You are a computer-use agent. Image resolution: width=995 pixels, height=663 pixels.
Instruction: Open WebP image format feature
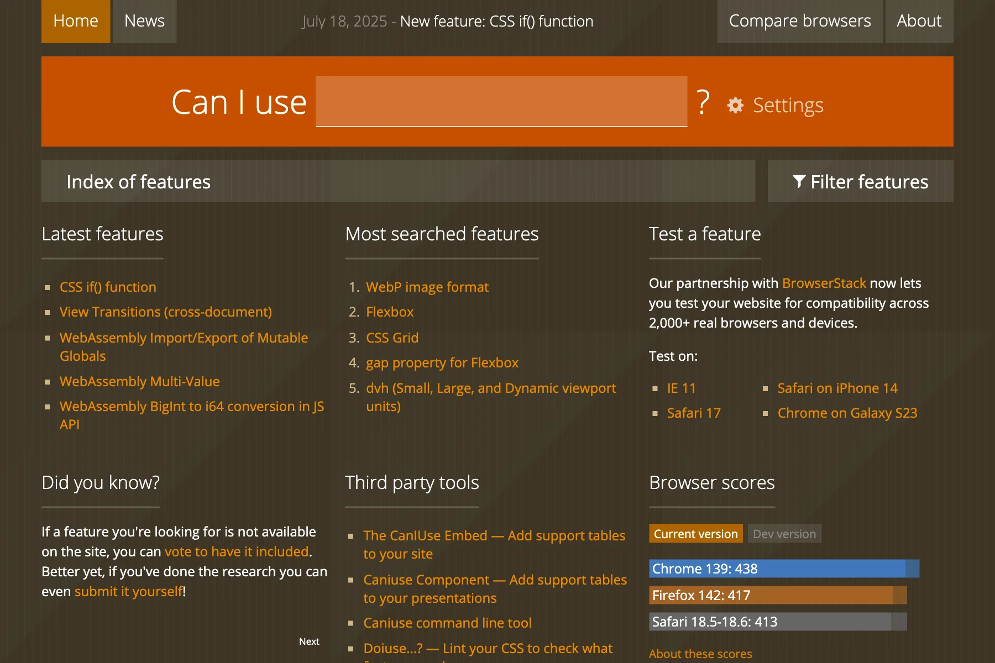pos(427,287)
